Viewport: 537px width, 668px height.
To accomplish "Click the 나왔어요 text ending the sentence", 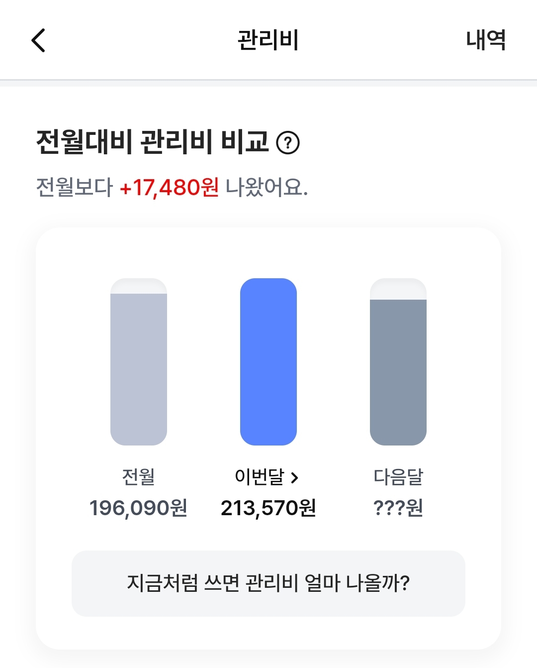I will tap(267, 188).
